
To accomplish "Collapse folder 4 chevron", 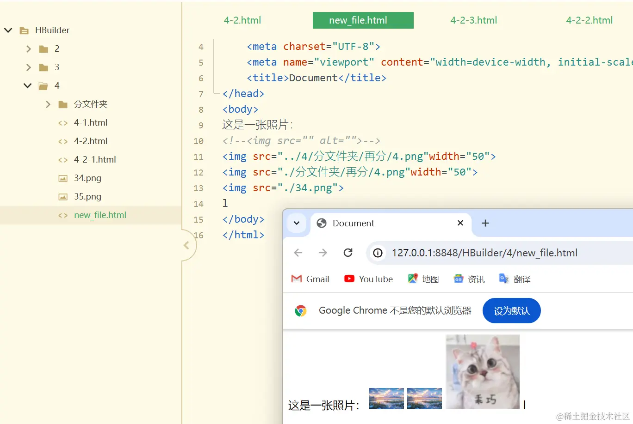I will click(28, 86).
